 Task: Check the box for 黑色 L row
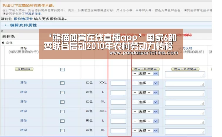pos(62,121)
